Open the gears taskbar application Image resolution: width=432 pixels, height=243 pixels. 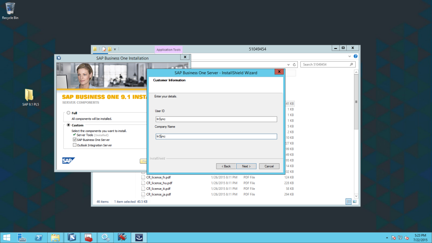click(x=105, y=238)
